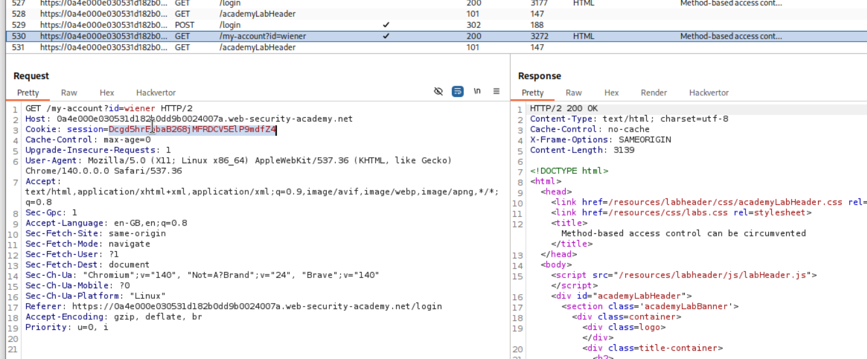Viewport: 867px width, 359px height.
Task: Switch to the Raw tab in Request
Action: click(69, 93)
